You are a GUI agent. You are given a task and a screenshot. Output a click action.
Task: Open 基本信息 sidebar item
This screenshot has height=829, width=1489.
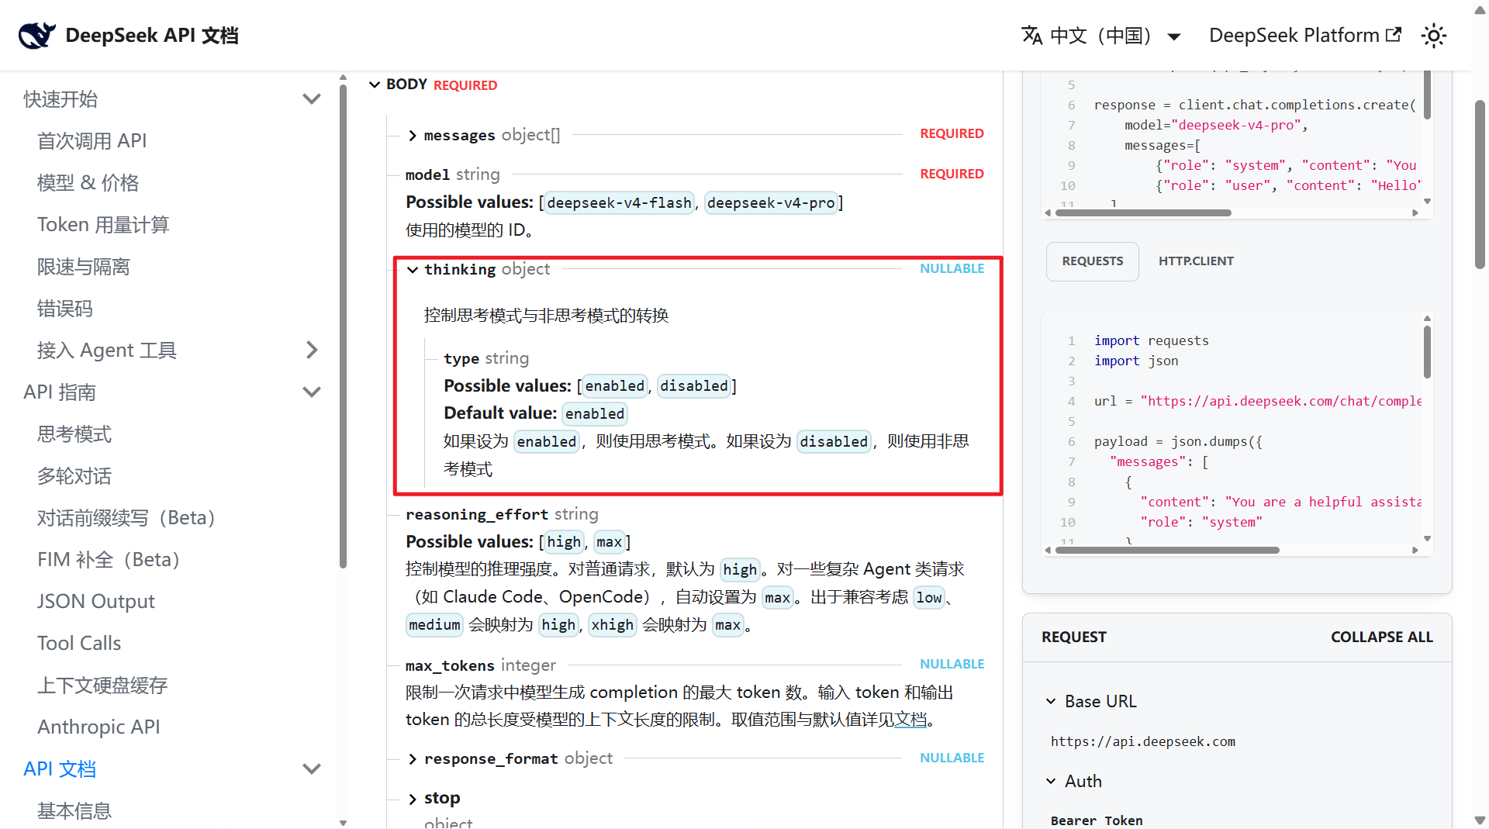[74, 811]
